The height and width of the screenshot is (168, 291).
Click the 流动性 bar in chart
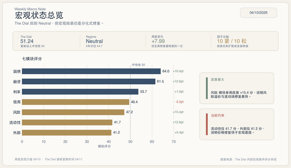[x=67, y=122]
